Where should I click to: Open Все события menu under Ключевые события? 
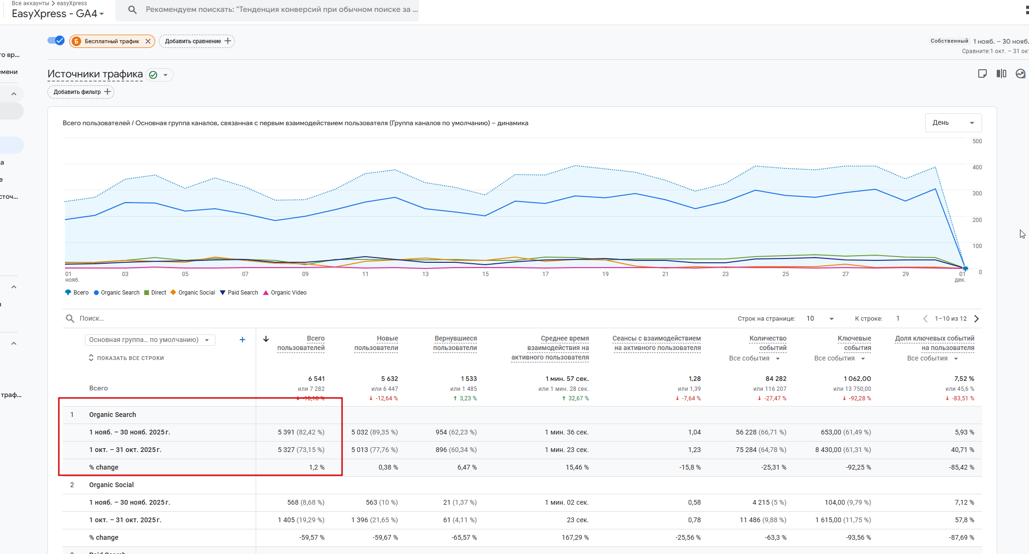(839, 359)
